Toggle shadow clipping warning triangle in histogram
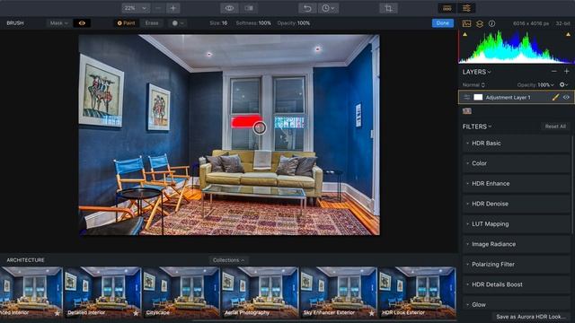This screenshot has height=323, width=575. (x=465, y=34)
